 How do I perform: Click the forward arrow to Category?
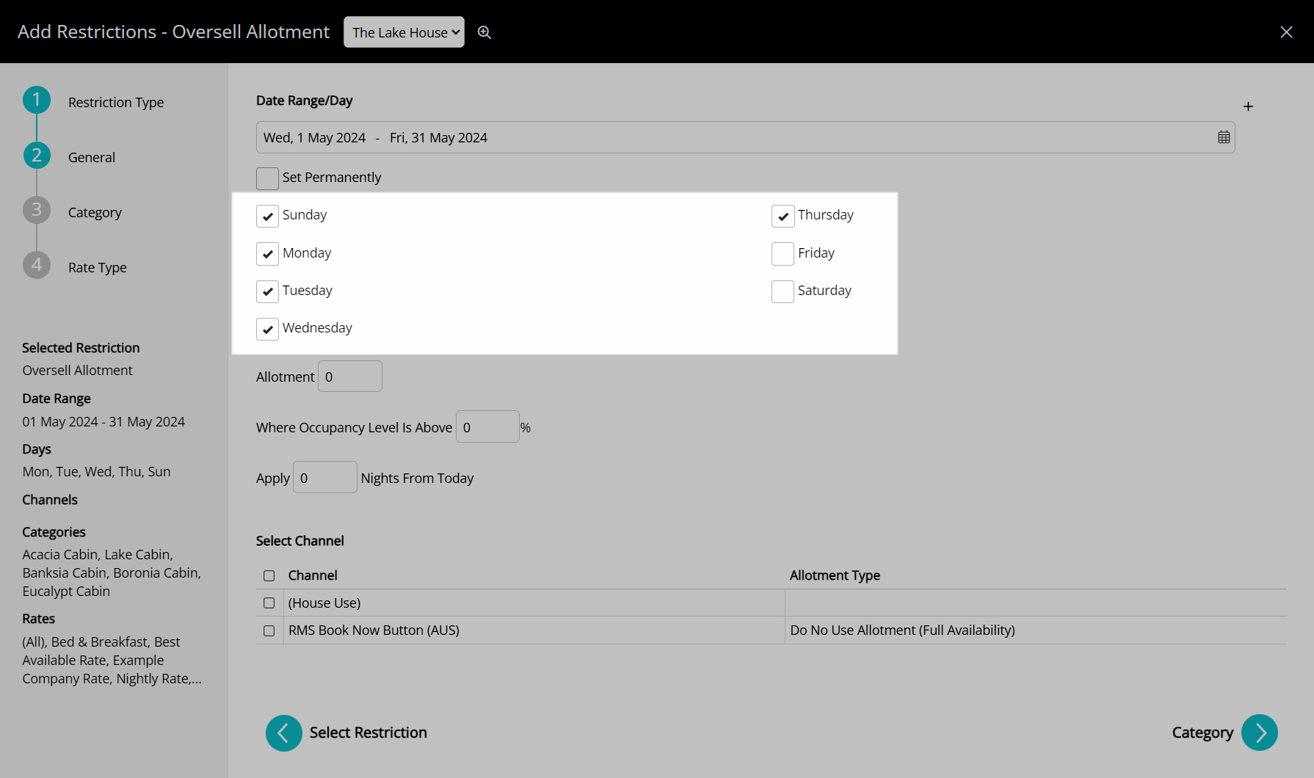pos(1260,732)
